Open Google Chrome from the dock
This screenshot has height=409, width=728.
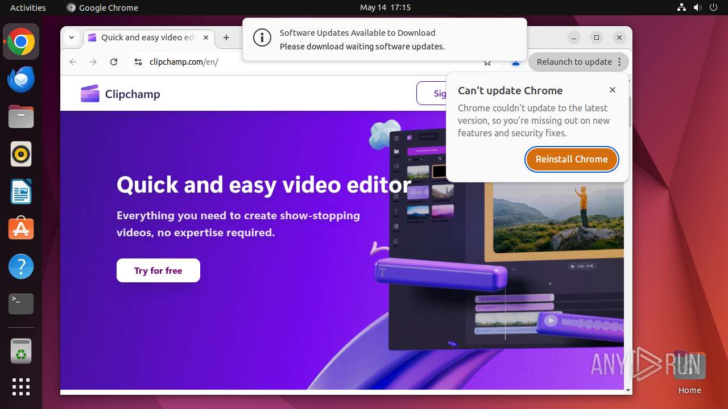pyautogui.click(x=21, y=42)
